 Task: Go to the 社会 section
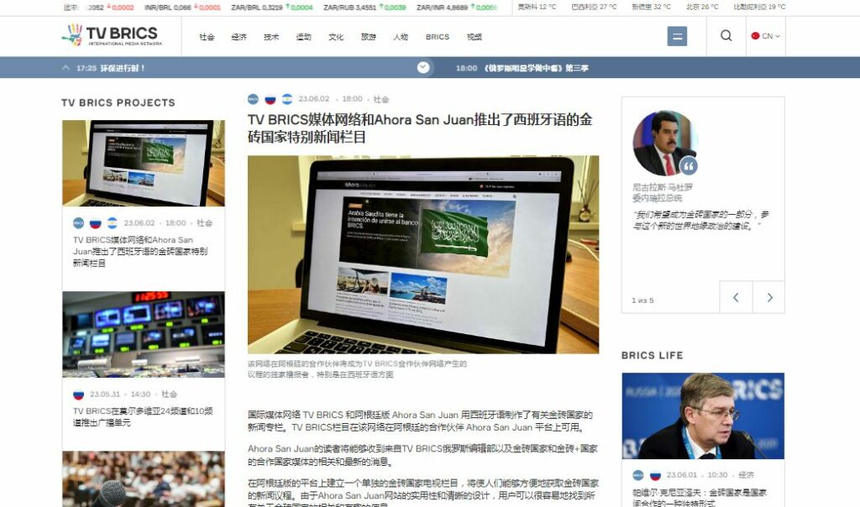(x=207, y=37)
